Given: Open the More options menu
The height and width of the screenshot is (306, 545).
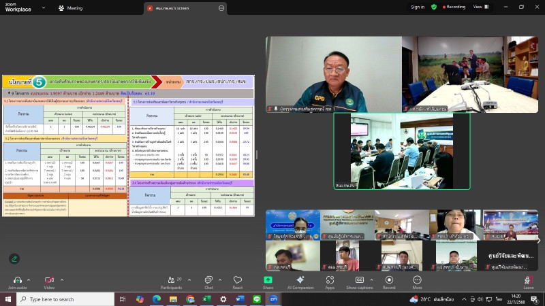Looking at the screenshot, I should [417, 279].
